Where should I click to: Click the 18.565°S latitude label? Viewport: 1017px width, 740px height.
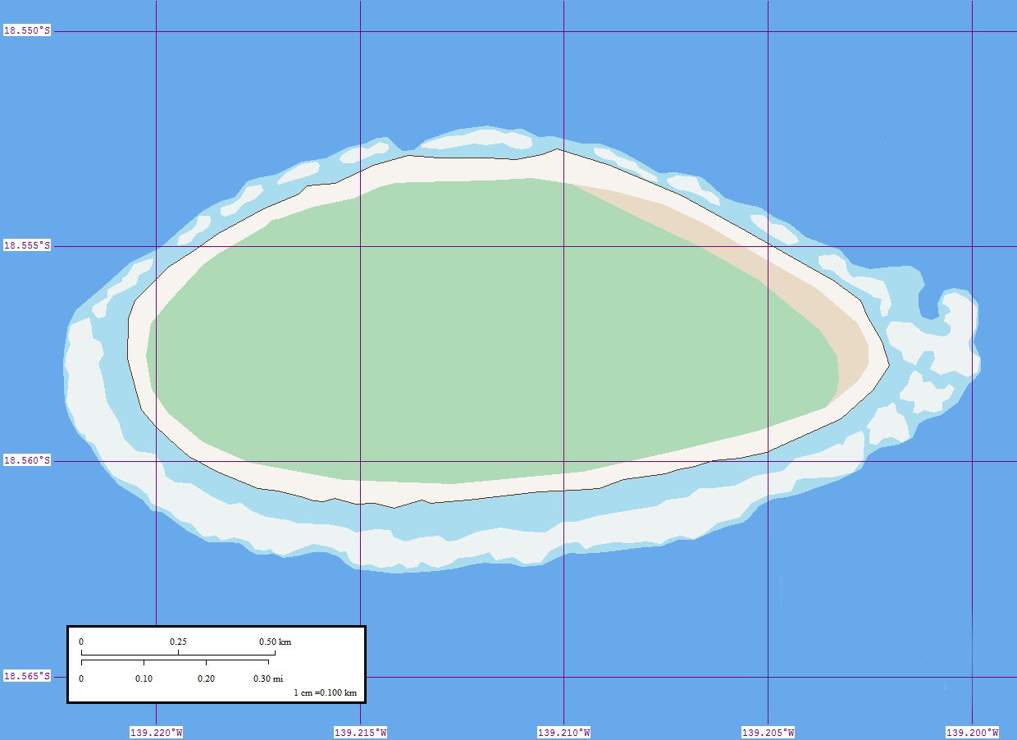(x=27, y=676)
